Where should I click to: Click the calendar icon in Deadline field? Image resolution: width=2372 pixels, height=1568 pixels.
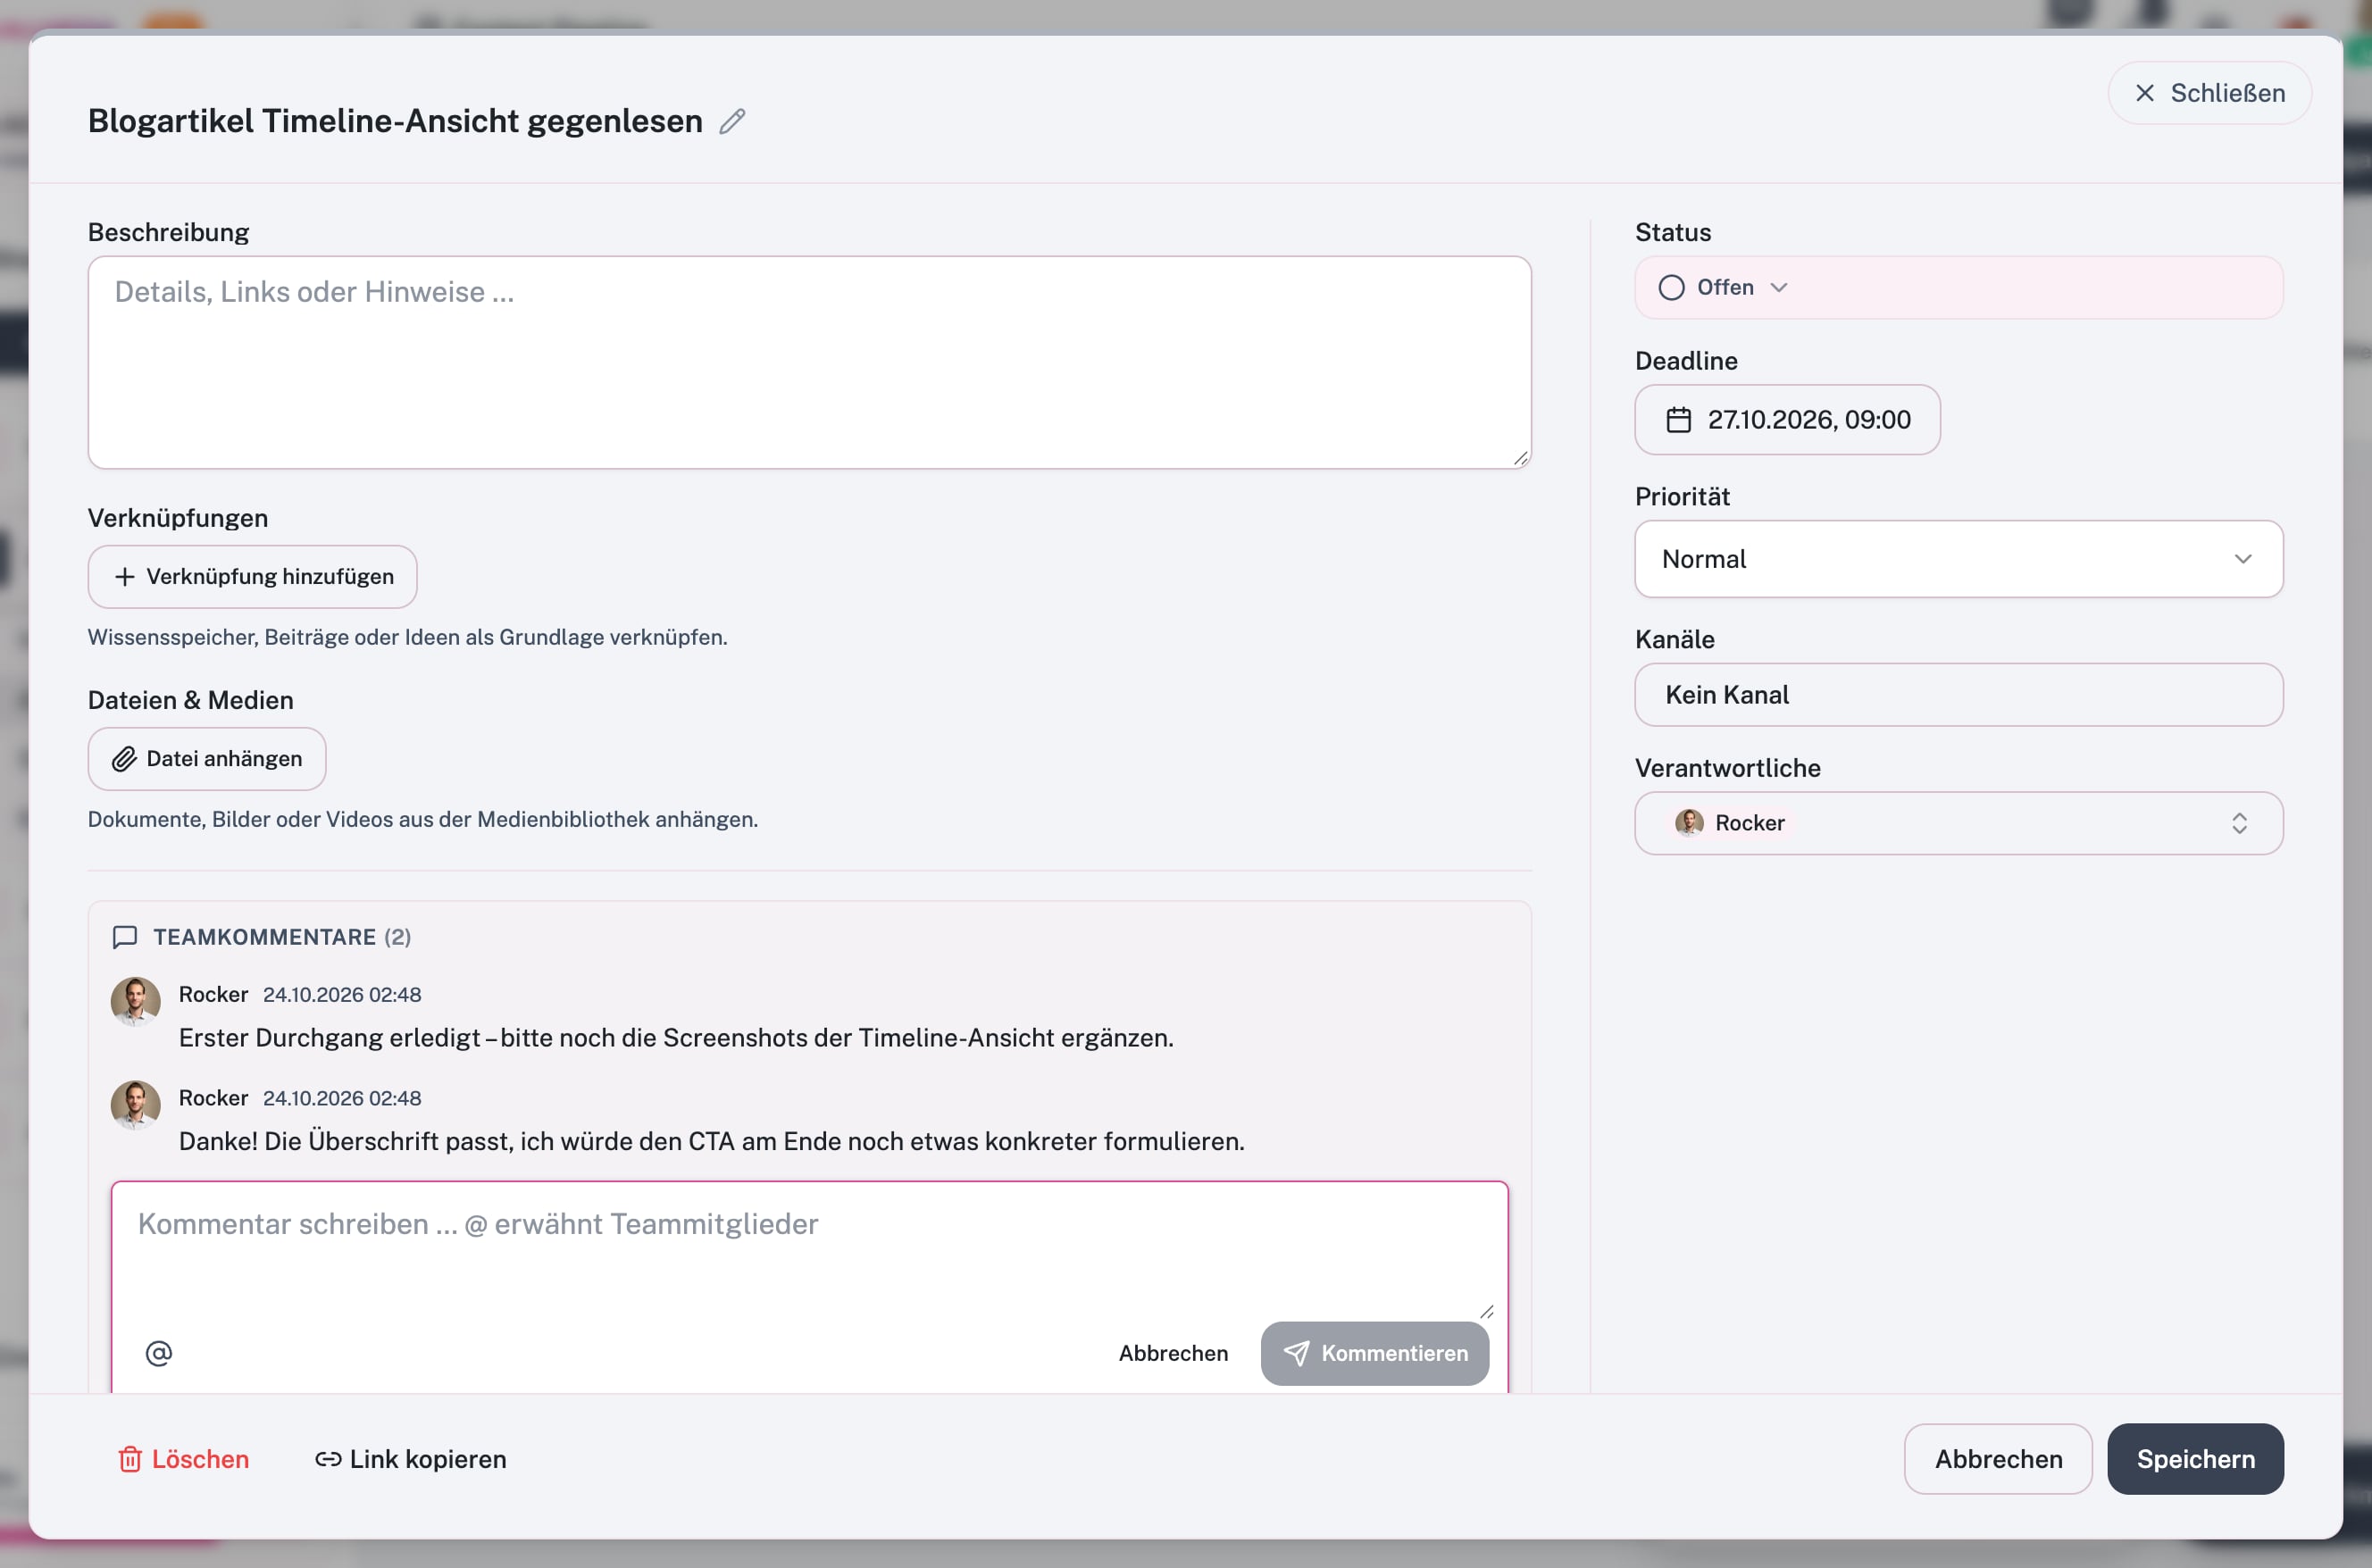[1678, 420]
